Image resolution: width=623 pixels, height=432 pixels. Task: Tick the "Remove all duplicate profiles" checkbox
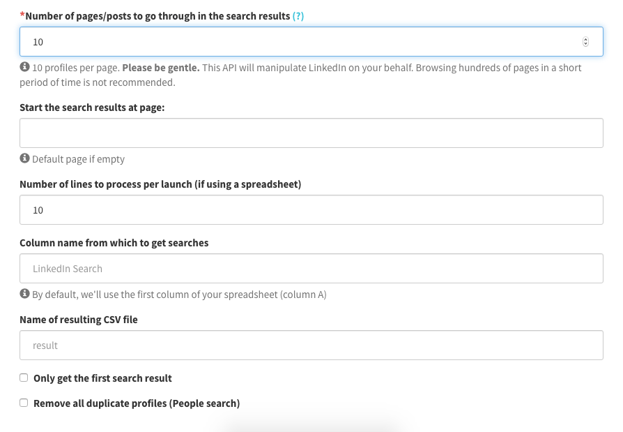(24, 403)
